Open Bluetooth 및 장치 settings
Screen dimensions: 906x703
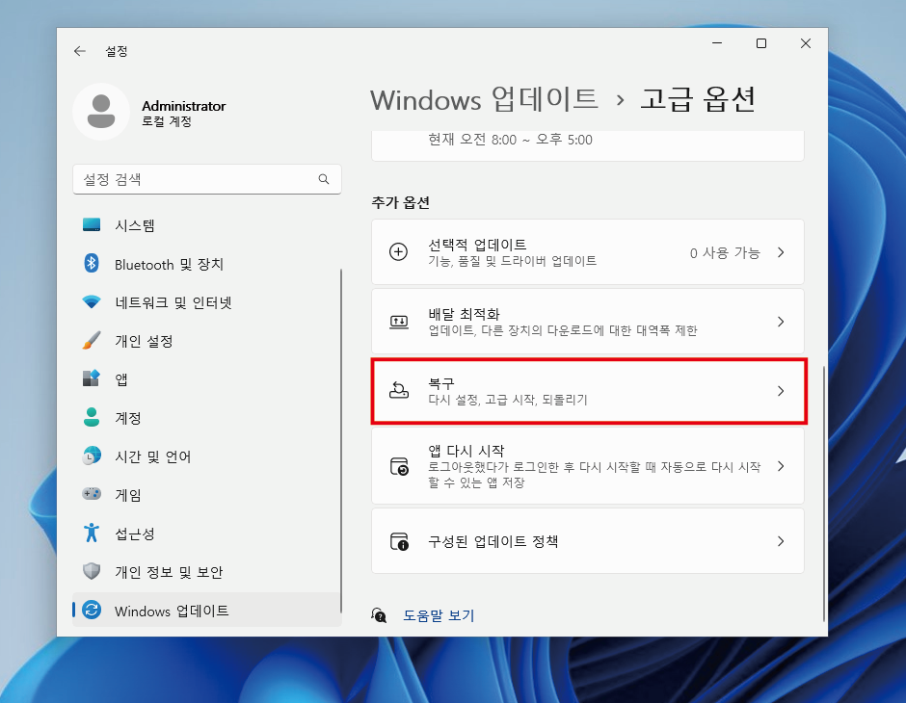pos(207,264)
